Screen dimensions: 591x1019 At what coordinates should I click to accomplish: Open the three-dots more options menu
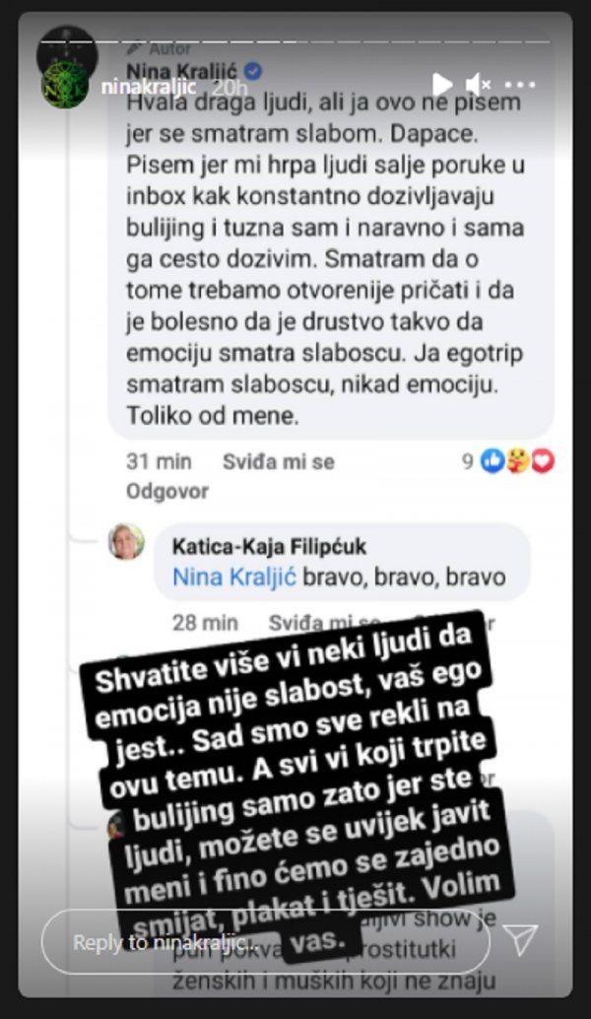click(x=520, y=85)
